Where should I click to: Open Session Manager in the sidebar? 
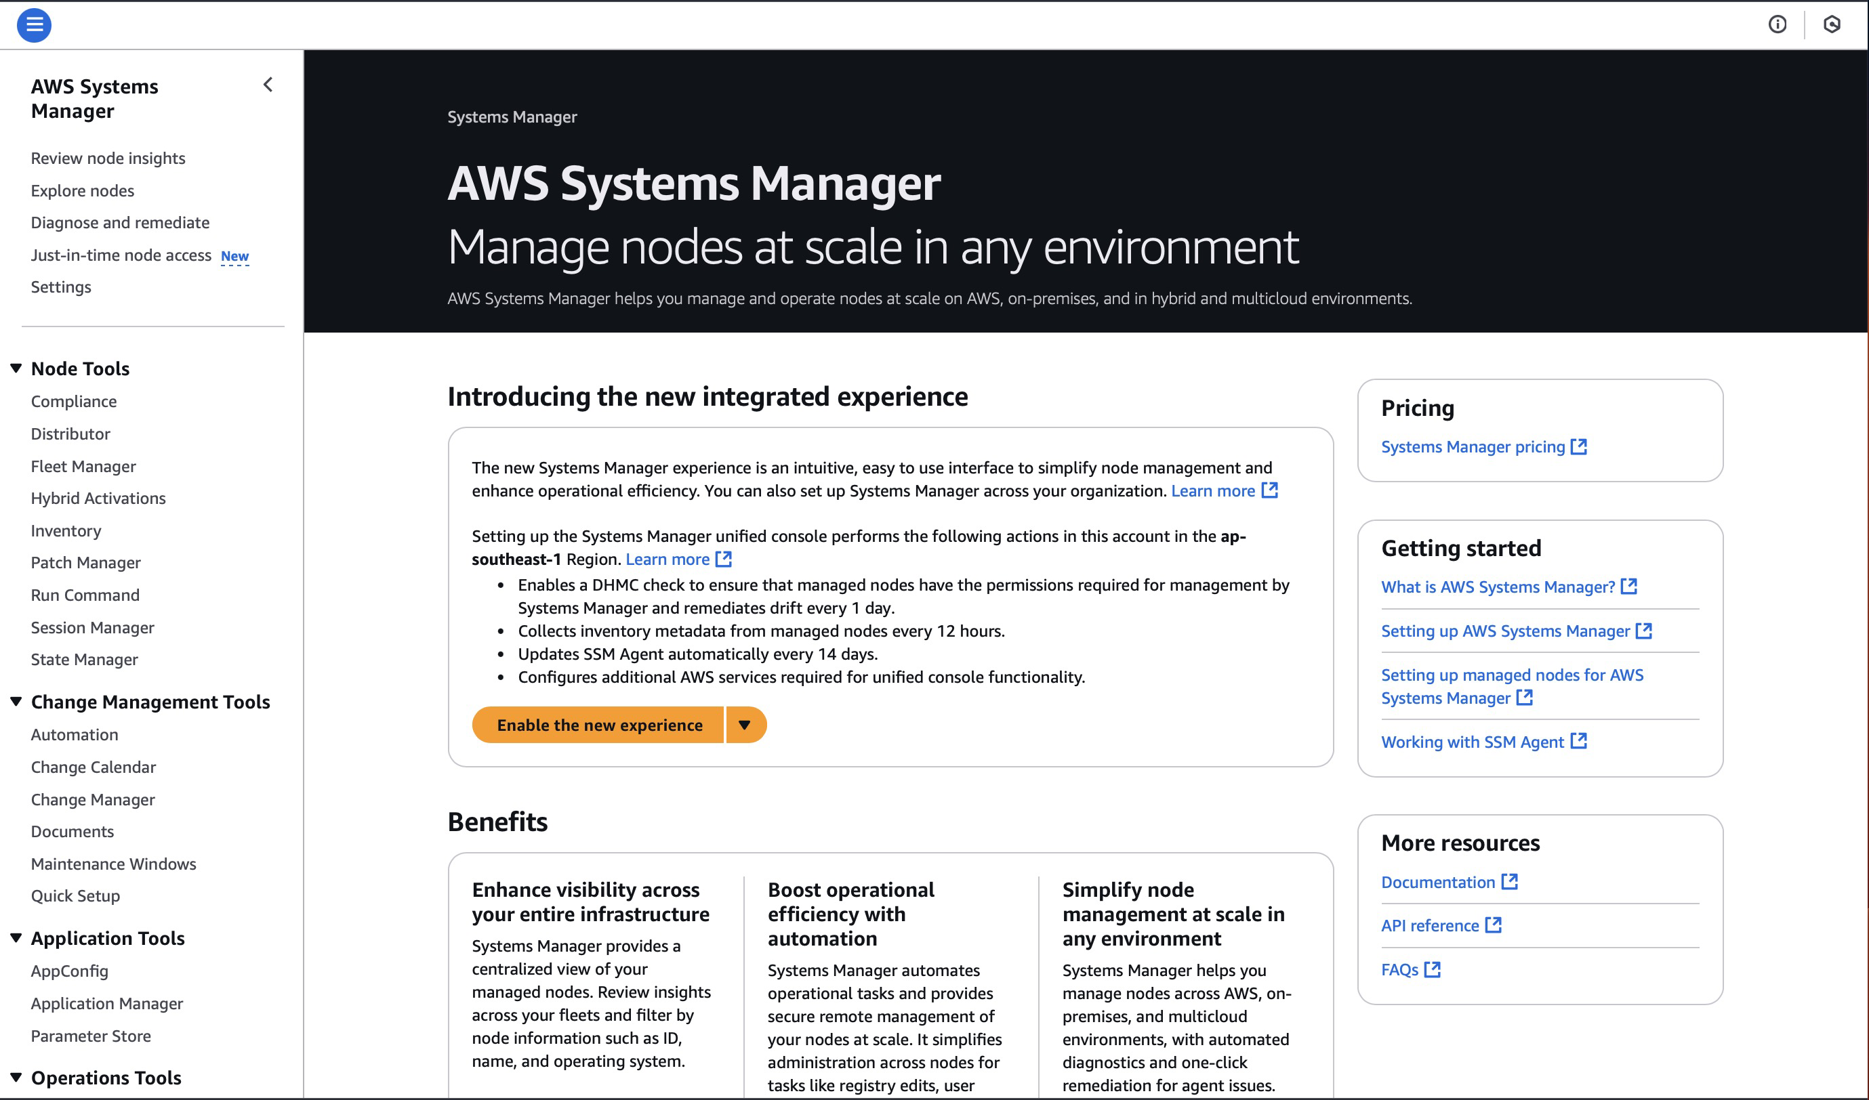(92, 627)
